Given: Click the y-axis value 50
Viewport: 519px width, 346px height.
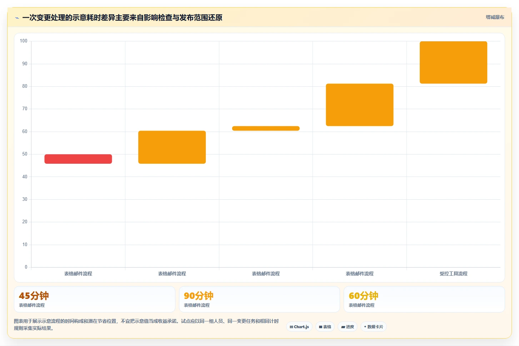Looking at the screenshot, I should [25, 154].
